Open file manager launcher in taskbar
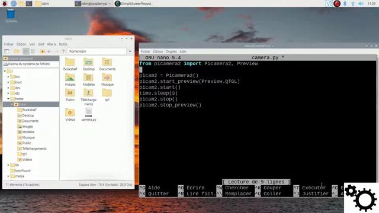 click(21, 4)
